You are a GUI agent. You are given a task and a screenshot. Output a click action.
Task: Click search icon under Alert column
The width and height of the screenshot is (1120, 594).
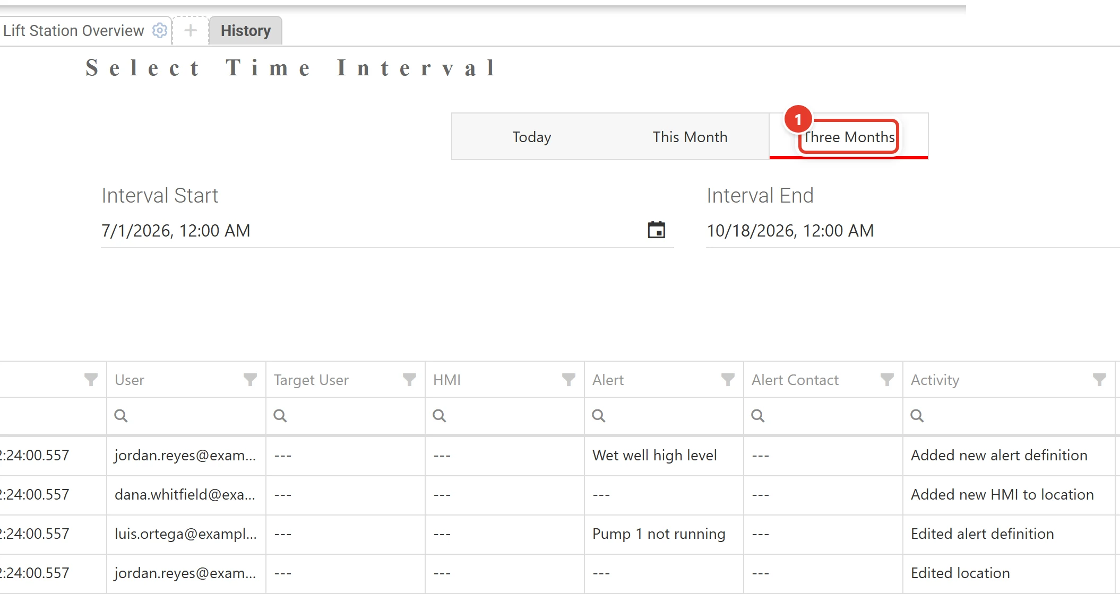[x=599, y=416]
